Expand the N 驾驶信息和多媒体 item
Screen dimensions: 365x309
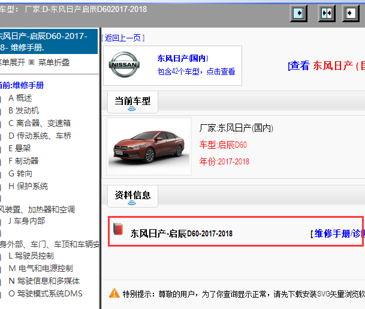(x=44, y=281)
